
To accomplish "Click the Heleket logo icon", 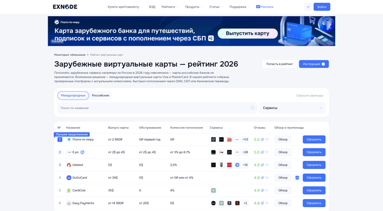I will coord(69,165).
